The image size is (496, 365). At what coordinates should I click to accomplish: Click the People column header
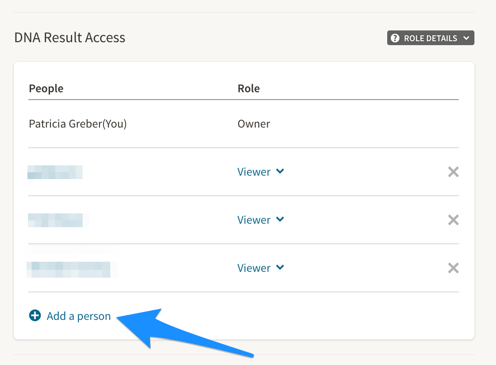(46, 88)
